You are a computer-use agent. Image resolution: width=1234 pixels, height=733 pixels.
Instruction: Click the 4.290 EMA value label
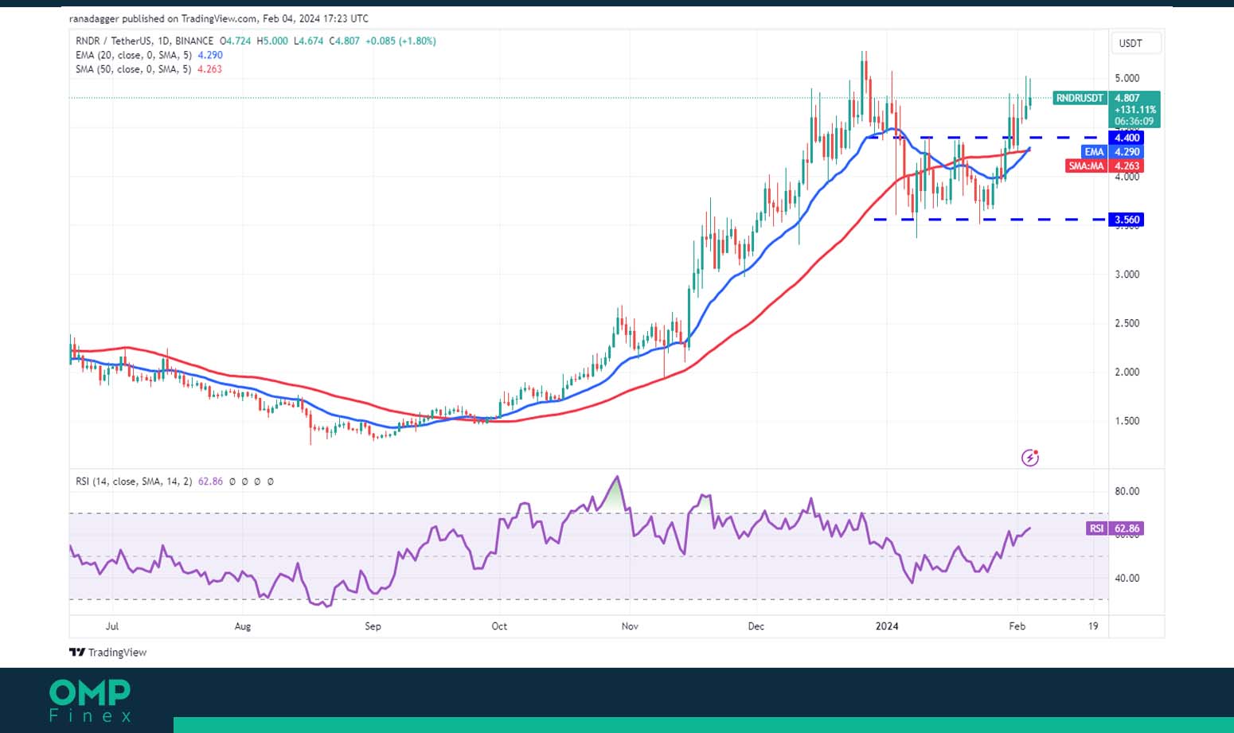pyautogui.click(x=1127, y=152)
